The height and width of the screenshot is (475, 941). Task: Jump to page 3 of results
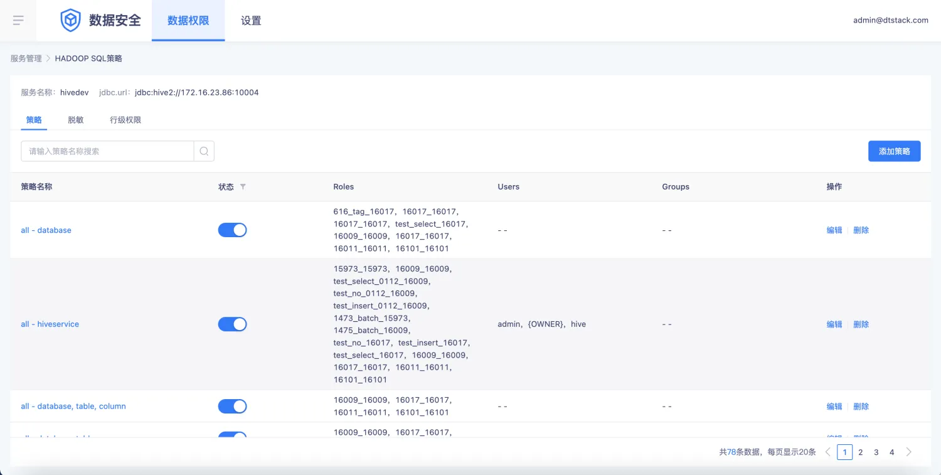tap(876, 452)
